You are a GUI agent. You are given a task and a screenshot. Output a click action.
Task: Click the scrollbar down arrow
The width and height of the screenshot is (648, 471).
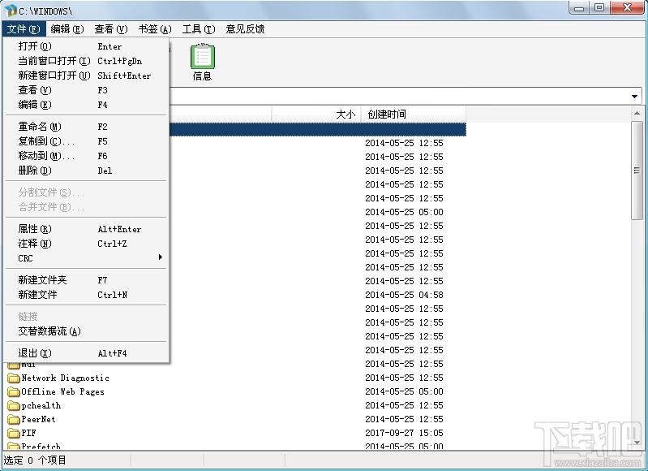click(637, 442)
